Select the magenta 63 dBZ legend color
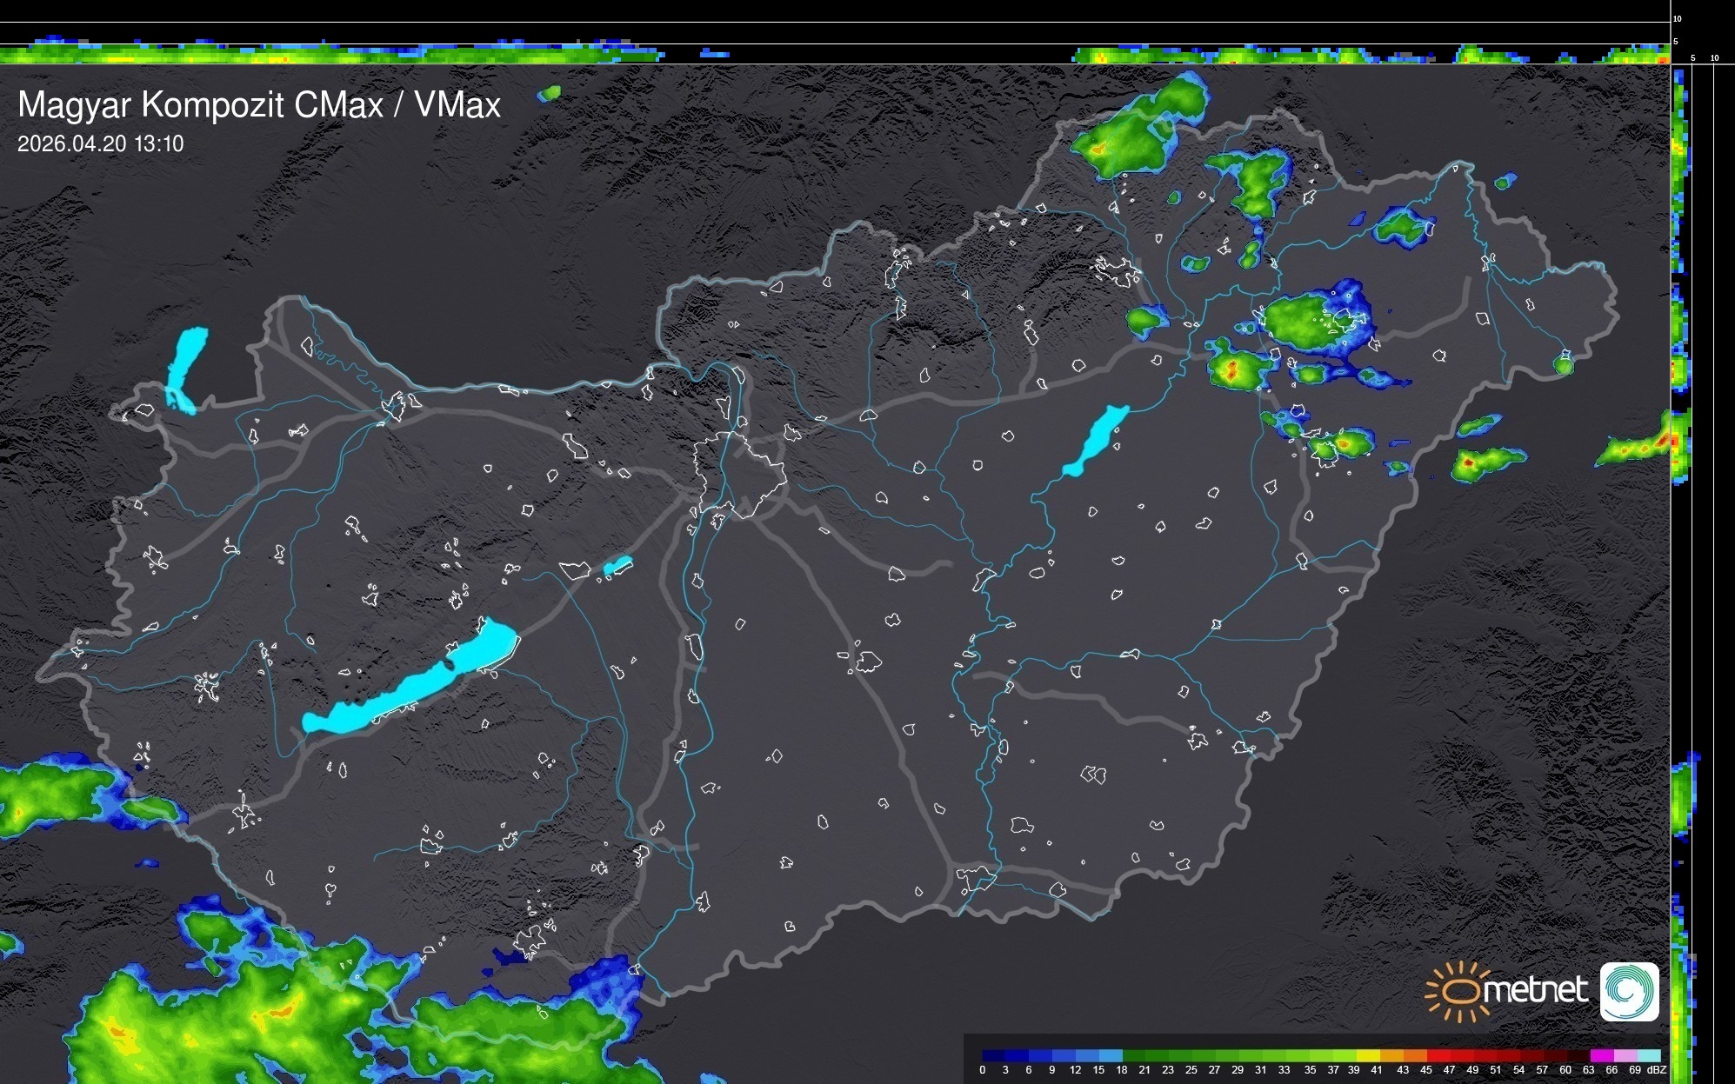Screen dimensions: 1735x1084 point(1600,1056)
